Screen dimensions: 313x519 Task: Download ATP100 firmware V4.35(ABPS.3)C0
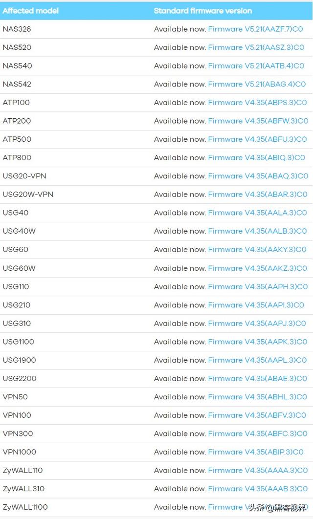tap(257, 103)
